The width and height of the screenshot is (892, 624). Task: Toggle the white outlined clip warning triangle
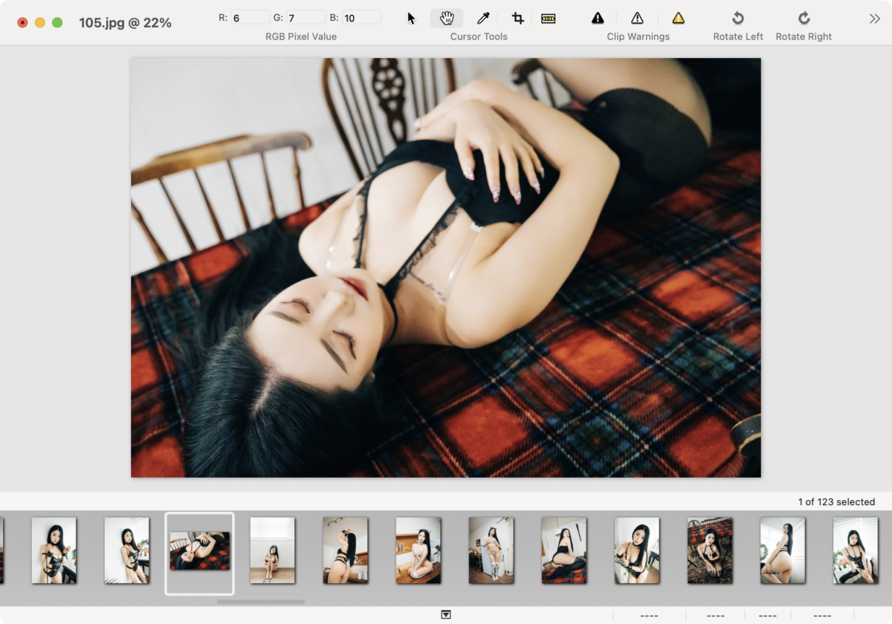coord(637,18)
